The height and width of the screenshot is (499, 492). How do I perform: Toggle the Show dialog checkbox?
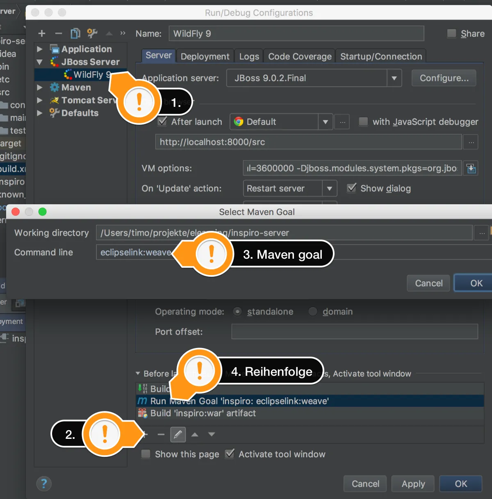[x=351, y=188]
